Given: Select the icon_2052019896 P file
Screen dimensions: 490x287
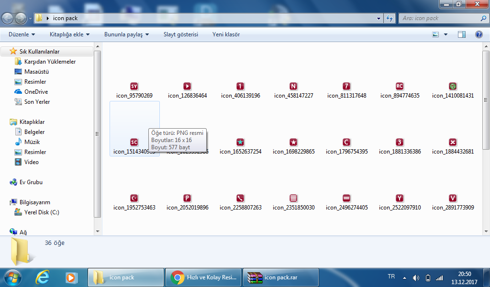Looking at the screenshot, I should coord(187,202).
